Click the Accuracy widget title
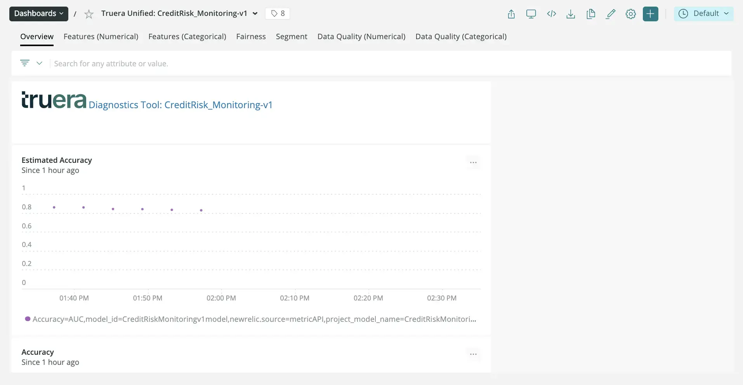Screen dimensions: 743x385 [38, 352]
